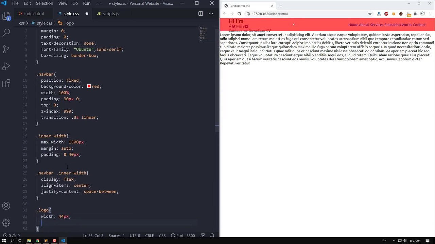435x244 pixels.
Task: Open the Selection menu
Action: tap(45, 3)
